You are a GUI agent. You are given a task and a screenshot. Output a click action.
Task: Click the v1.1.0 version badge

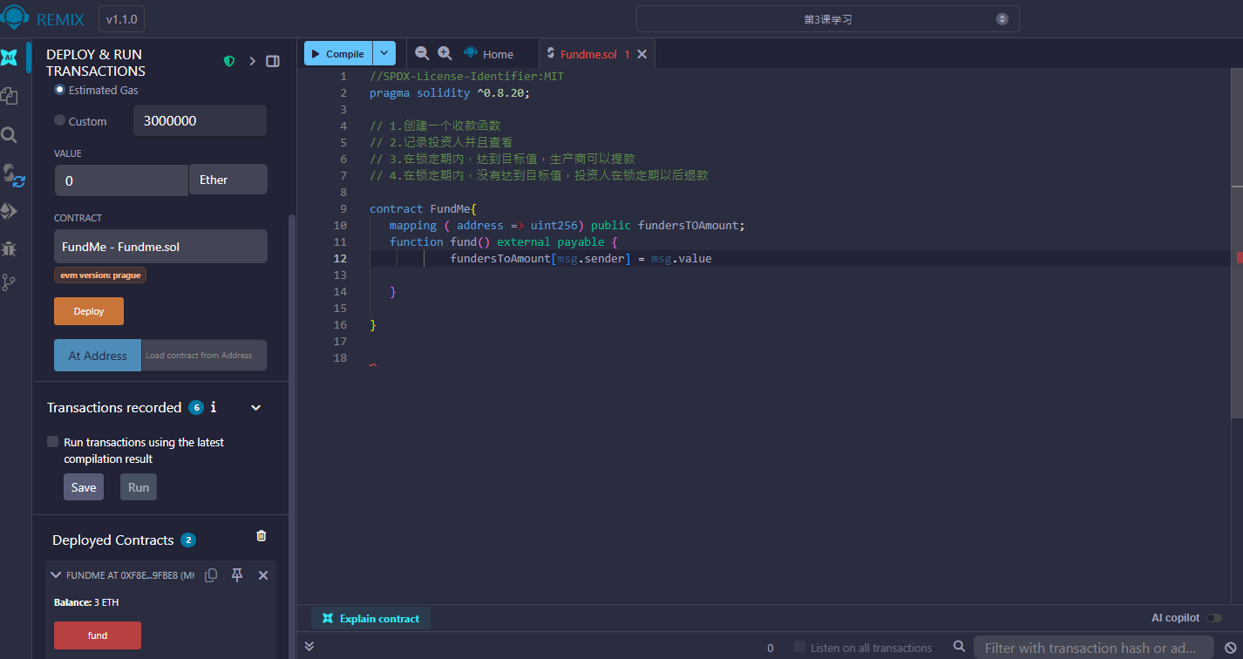click(122, 18)
